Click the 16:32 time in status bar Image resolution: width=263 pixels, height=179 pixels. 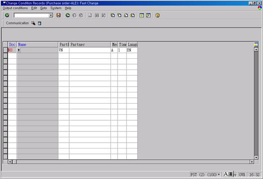[254, 175]
